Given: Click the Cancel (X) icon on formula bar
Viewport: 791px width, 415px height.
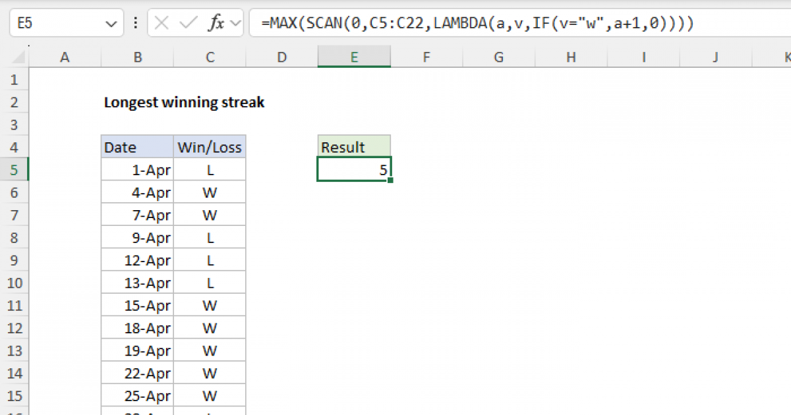Looking at the screenshot, I should (160, 22).
